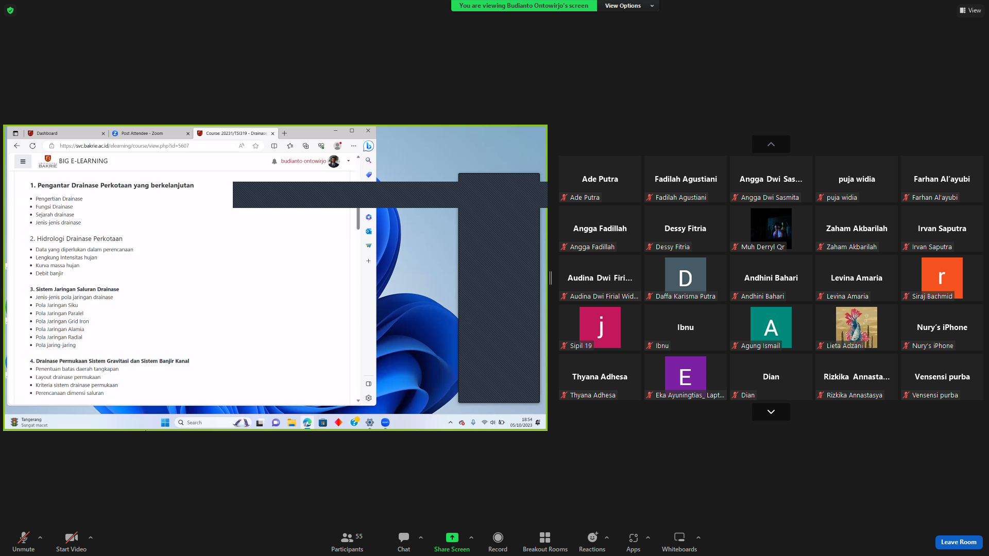
Task: Open a new browser tab
Action: [284, 133]
